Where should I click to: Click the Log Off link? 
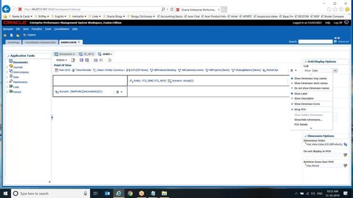(338, 23)
